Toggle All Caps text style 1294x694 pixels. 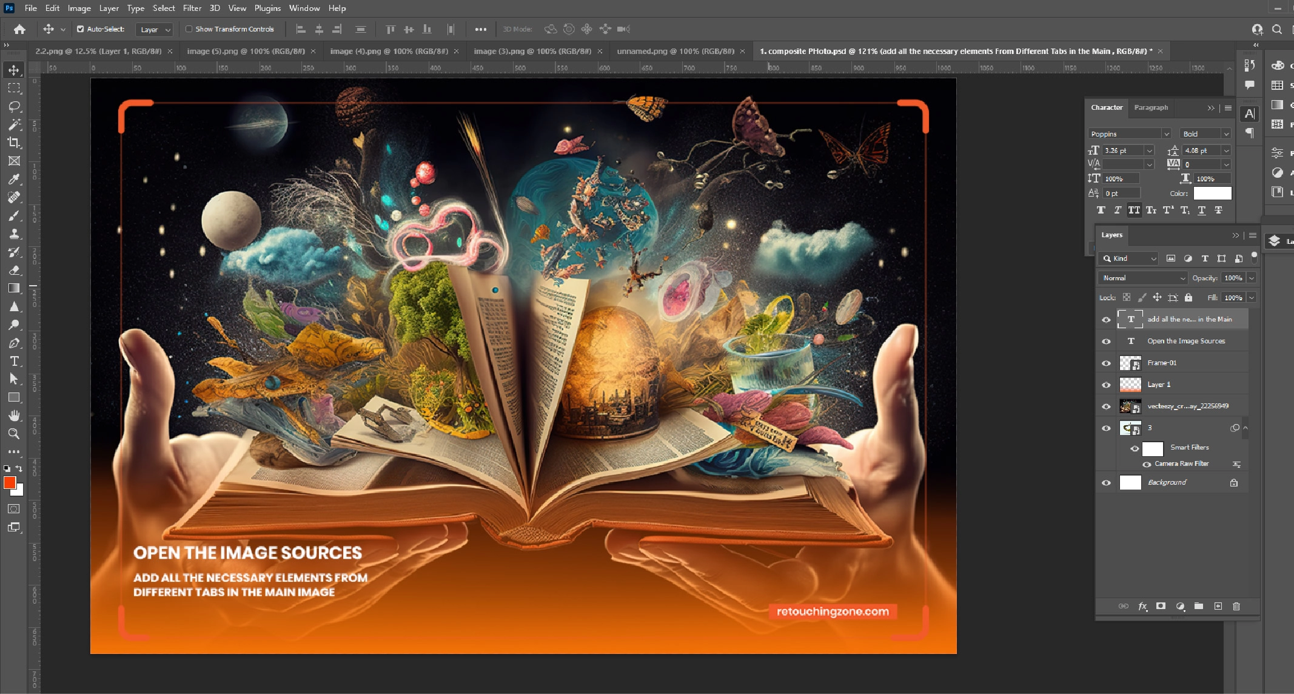(x=1134, y=210)
